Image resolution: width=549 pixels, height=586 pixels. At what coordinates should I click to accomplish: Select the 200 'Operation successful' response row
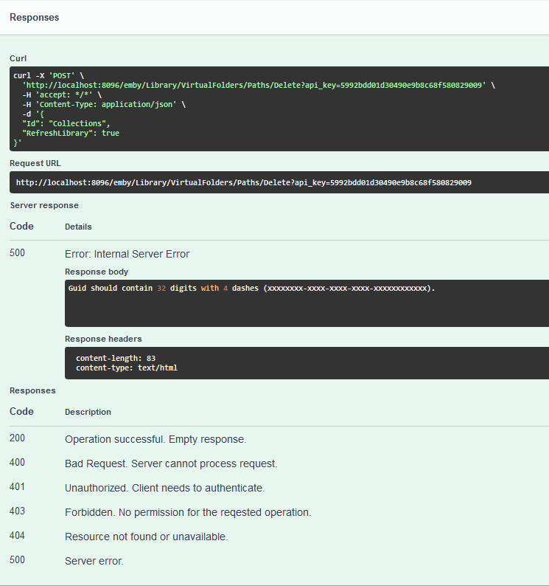(x=155, y=439)
